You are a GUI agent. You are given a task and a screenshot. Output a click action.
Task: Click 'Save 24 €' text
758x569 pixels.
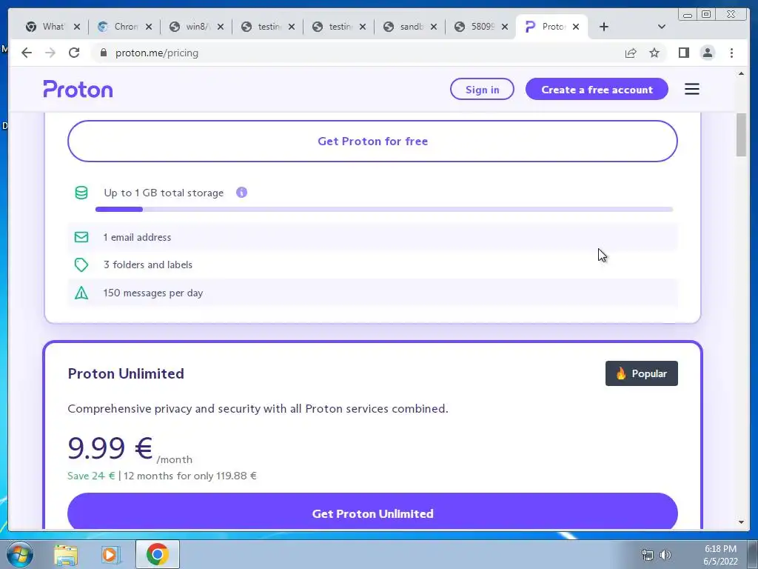pyautogui.click(x=91, y=476)
